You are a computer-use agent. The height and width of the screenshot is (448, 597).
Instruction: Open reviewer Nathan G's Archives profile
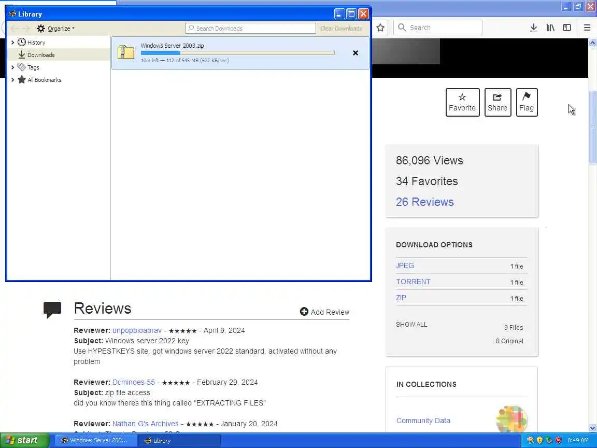(146, 424)
